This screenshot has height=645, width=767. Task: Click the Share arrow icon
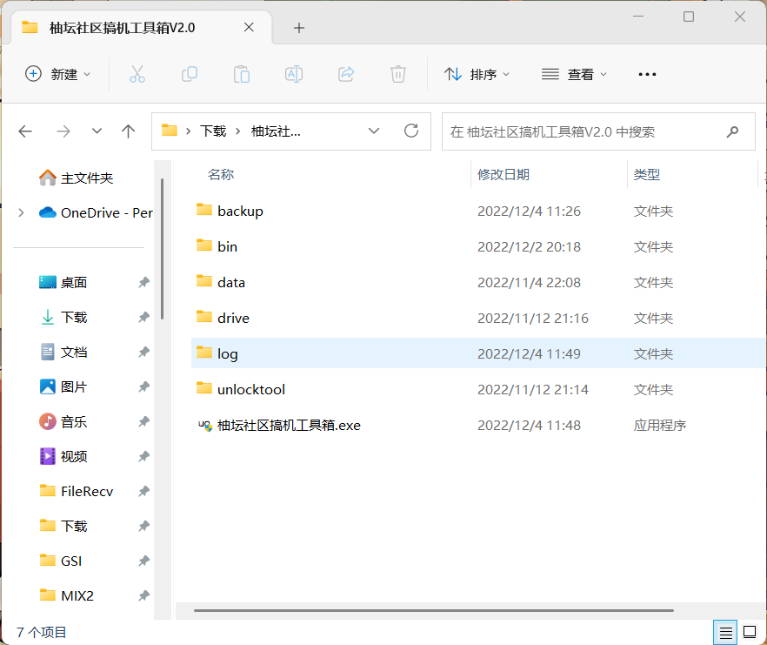[346, 74]
